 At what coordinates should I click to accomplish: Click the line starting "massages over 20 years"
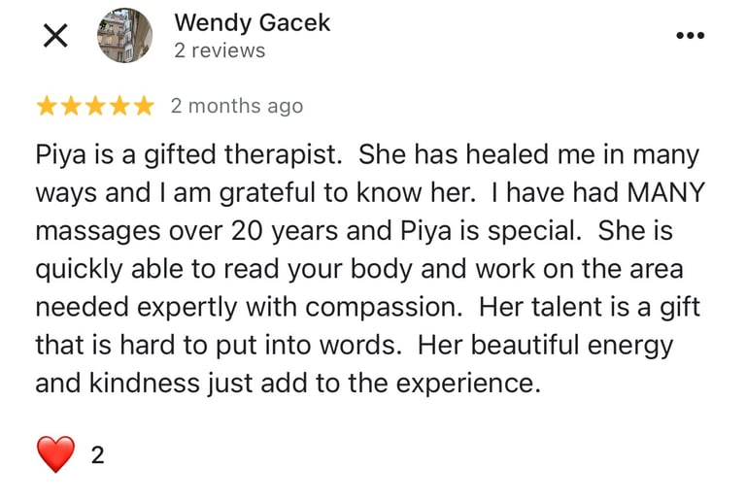point(354,231)
